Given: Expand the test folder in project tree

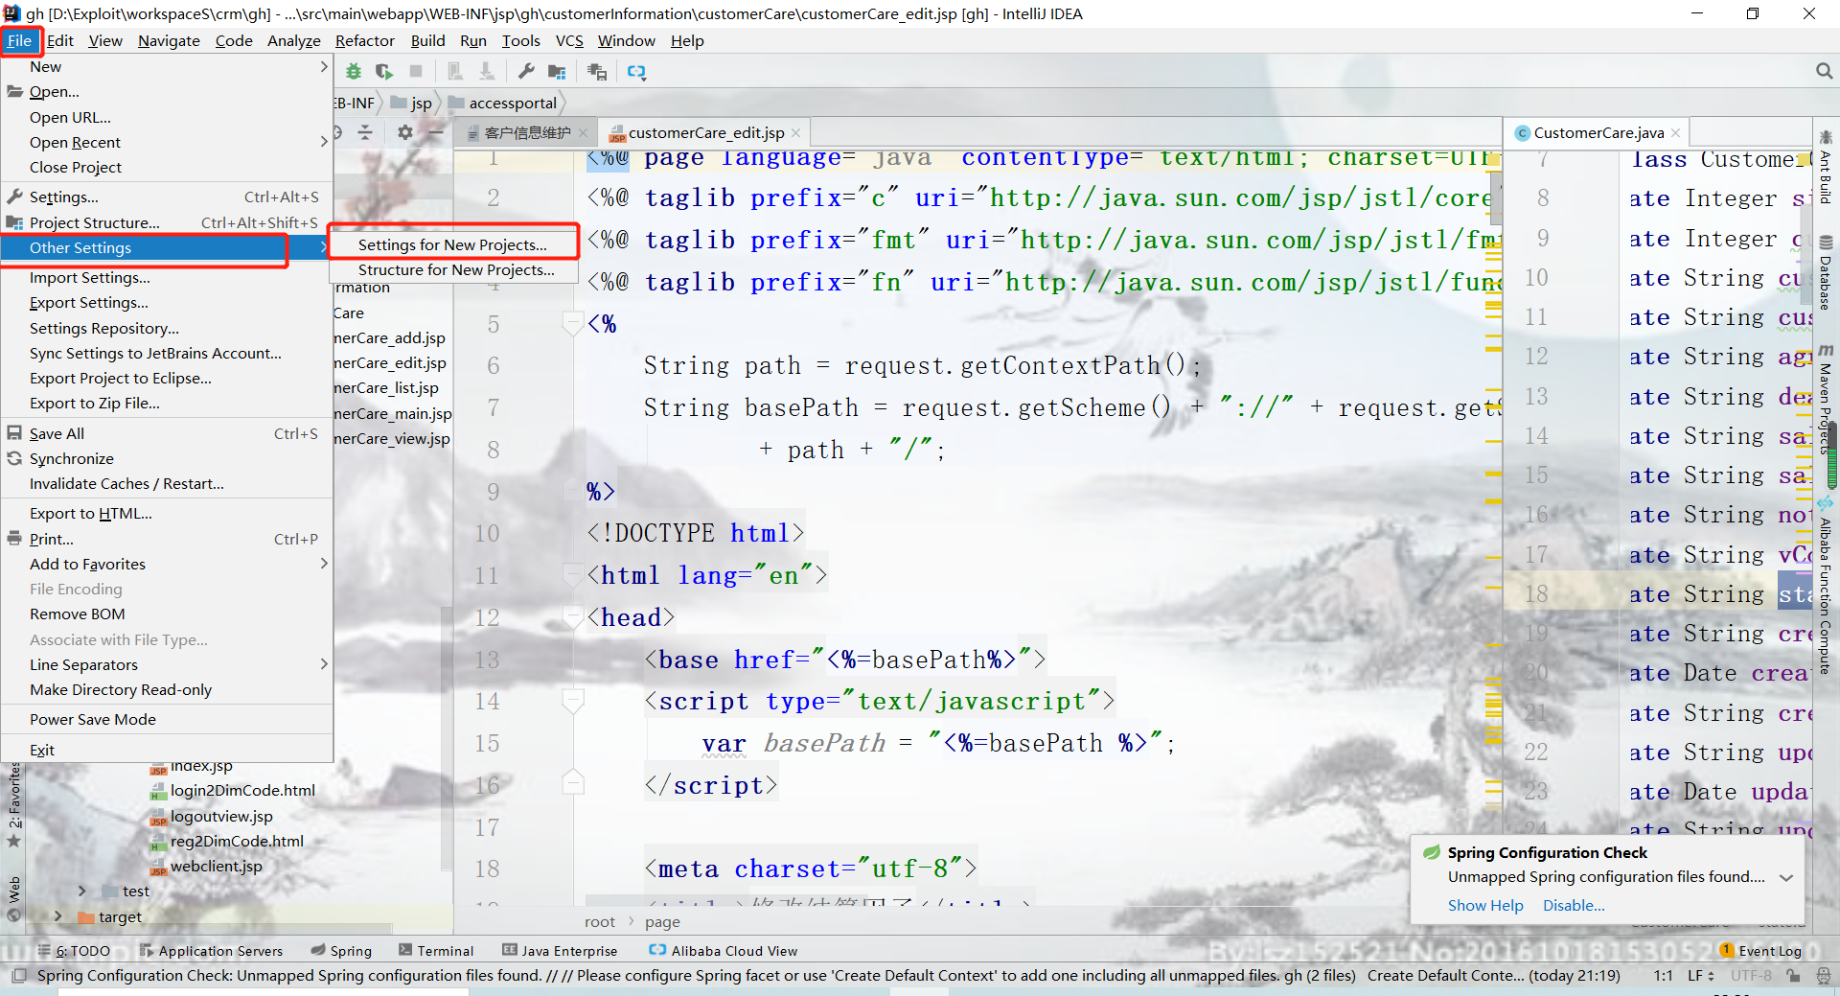Looking at the screenshot, I should (82, 892).
